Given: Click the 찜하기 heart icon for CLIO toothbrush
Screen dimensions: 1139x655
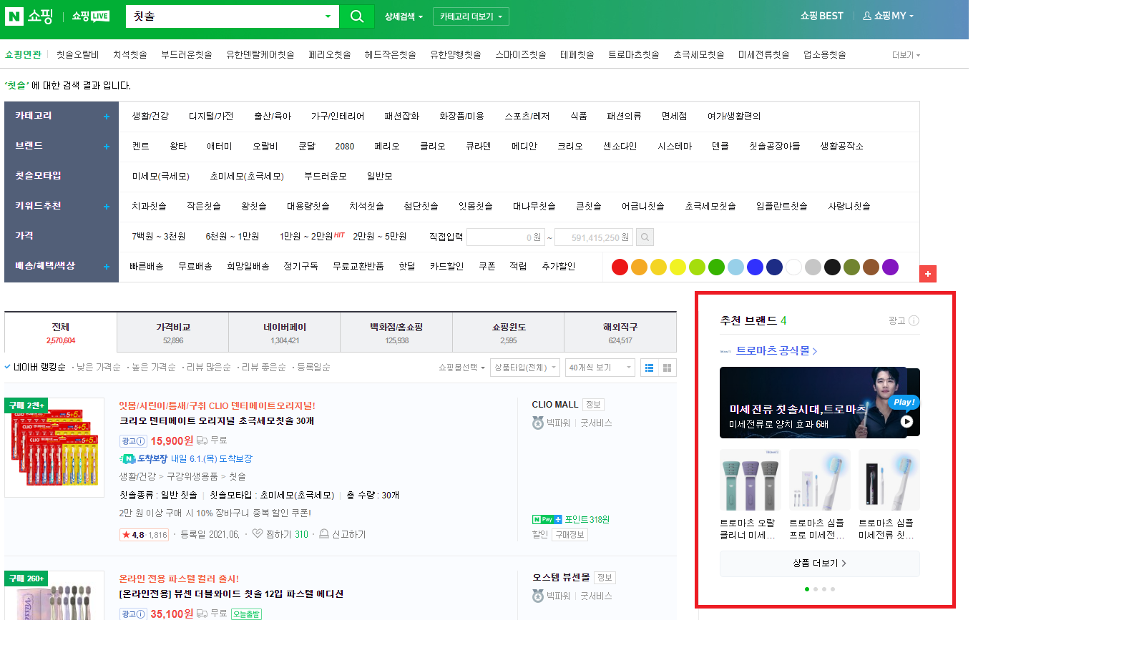Looking at the screenshot, I should 258,533.
